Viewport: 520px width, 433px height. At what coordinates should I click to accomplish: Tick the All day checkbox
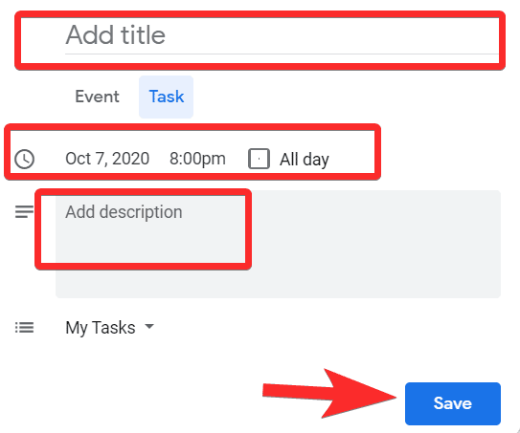pos(259,159)
